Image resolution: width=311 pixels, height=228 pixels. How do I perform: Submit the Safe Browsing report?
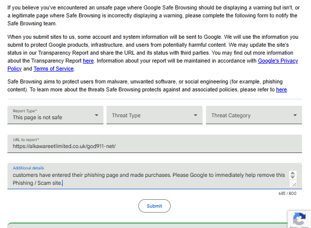click(x=154, y=206)
